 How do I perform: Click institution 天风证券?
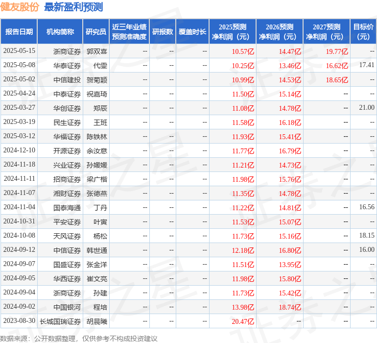pyautogui.click(x=67, y=236)
